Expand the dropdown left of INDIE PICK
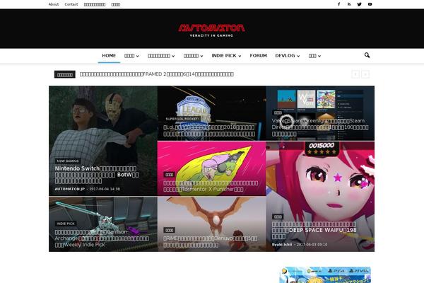424x283 pixels. [x=194, y=56]
